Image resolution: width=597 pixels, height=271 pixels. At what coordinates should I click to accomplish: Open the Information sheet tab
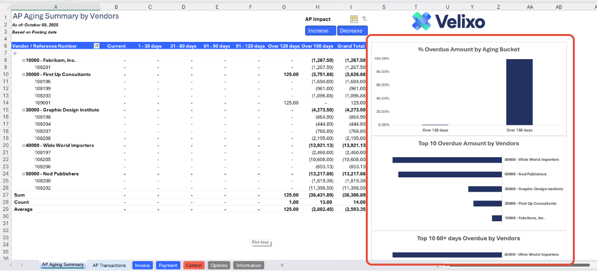(x=249, y=265)
